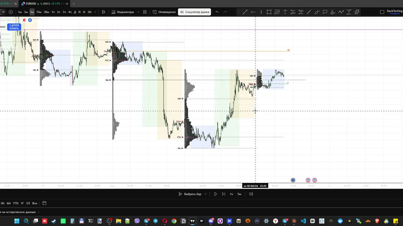Open a new chart tab
Screen dimensions: 403x226
[x=74, y=4]
